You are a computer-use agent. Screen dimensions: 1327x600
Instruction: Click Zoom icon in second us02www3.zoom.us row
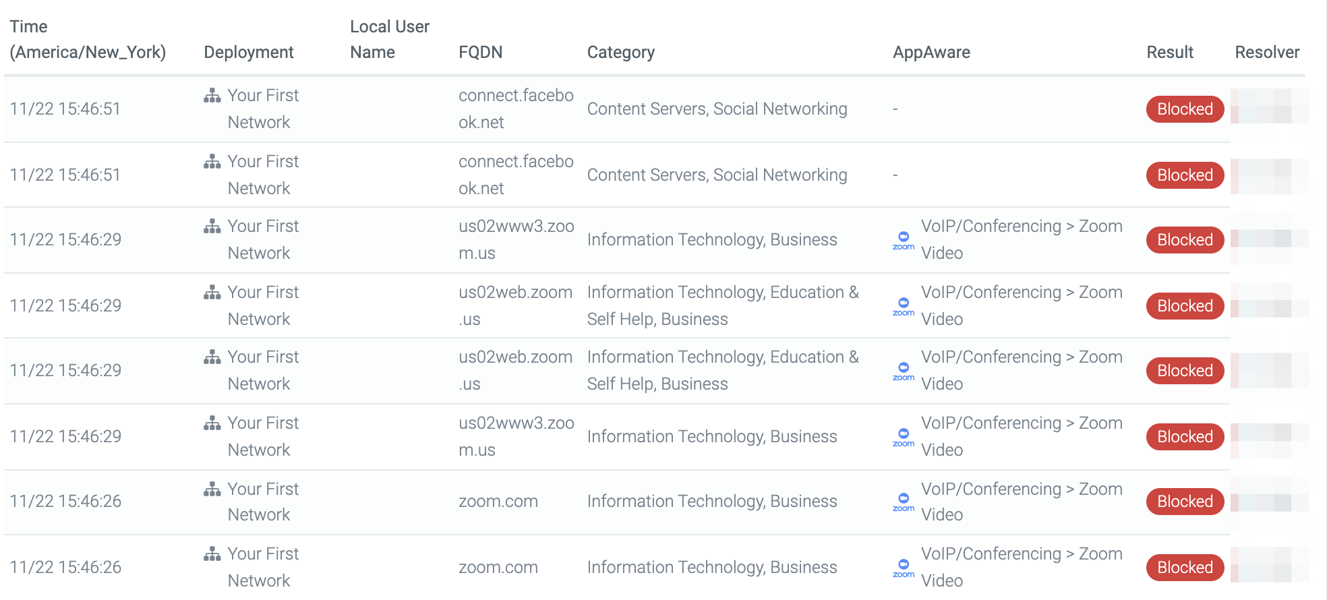(904, 437)
